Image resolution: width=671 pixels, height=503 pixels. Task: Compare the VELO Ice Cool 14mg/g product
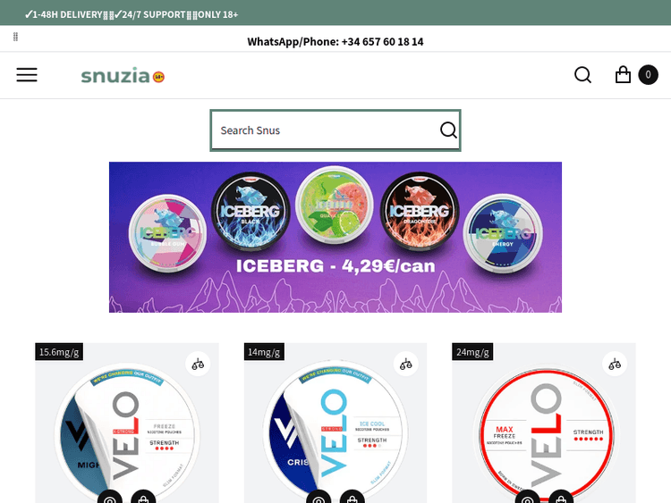click(x=405, y=365)
